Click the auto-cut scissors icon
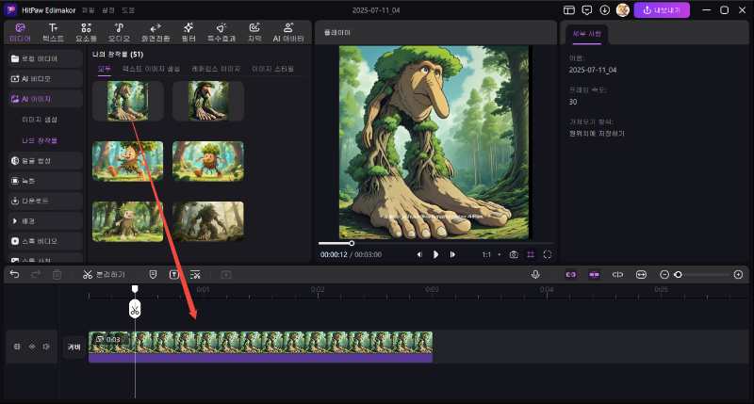The width and height of the screenshot is (754, 404). 195,274
